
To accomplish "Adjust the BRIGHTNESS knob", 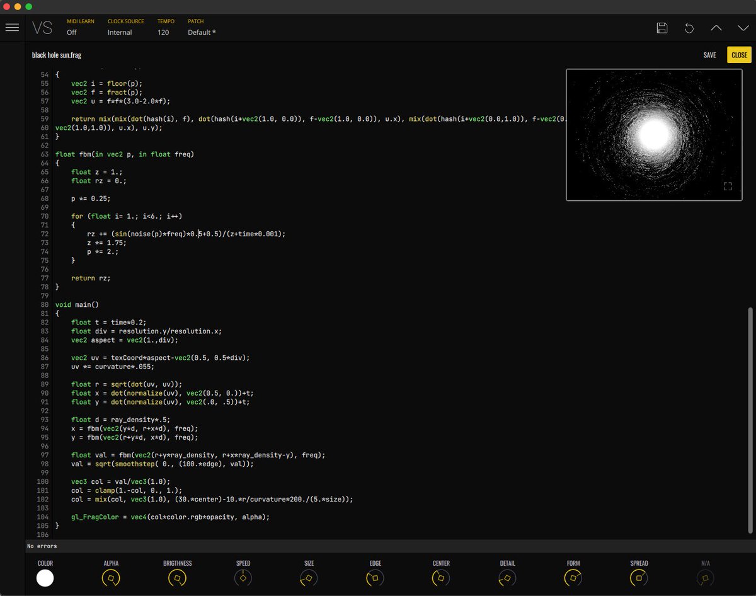I will (x=177, y=578).
